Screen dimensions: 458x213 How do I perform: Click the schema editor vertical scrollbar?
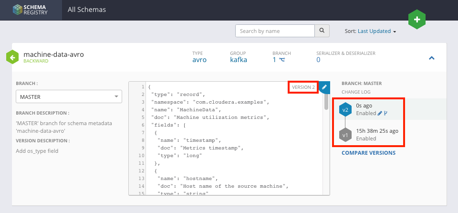pyautogui.click(x=326, y=101)
